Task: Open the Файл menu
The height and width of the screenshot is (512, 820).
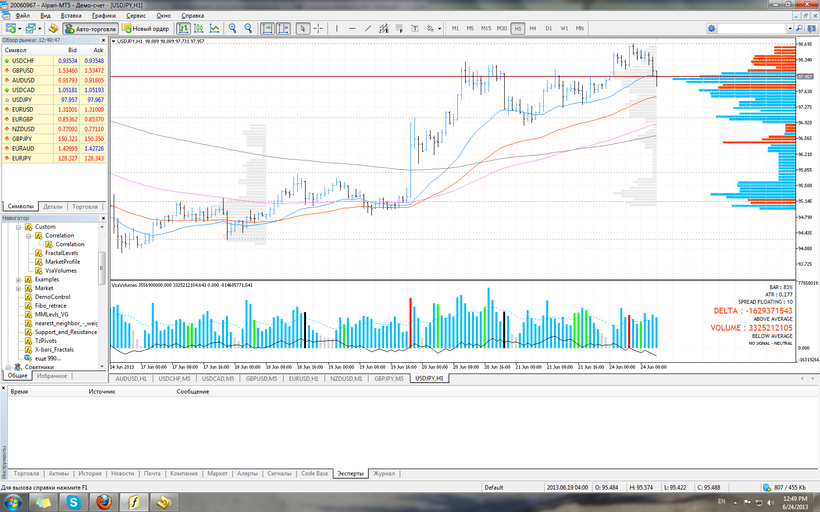Action: (22, 16)
